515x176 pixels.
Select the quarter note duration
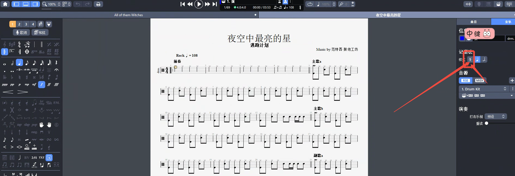(x=19, y=63)
